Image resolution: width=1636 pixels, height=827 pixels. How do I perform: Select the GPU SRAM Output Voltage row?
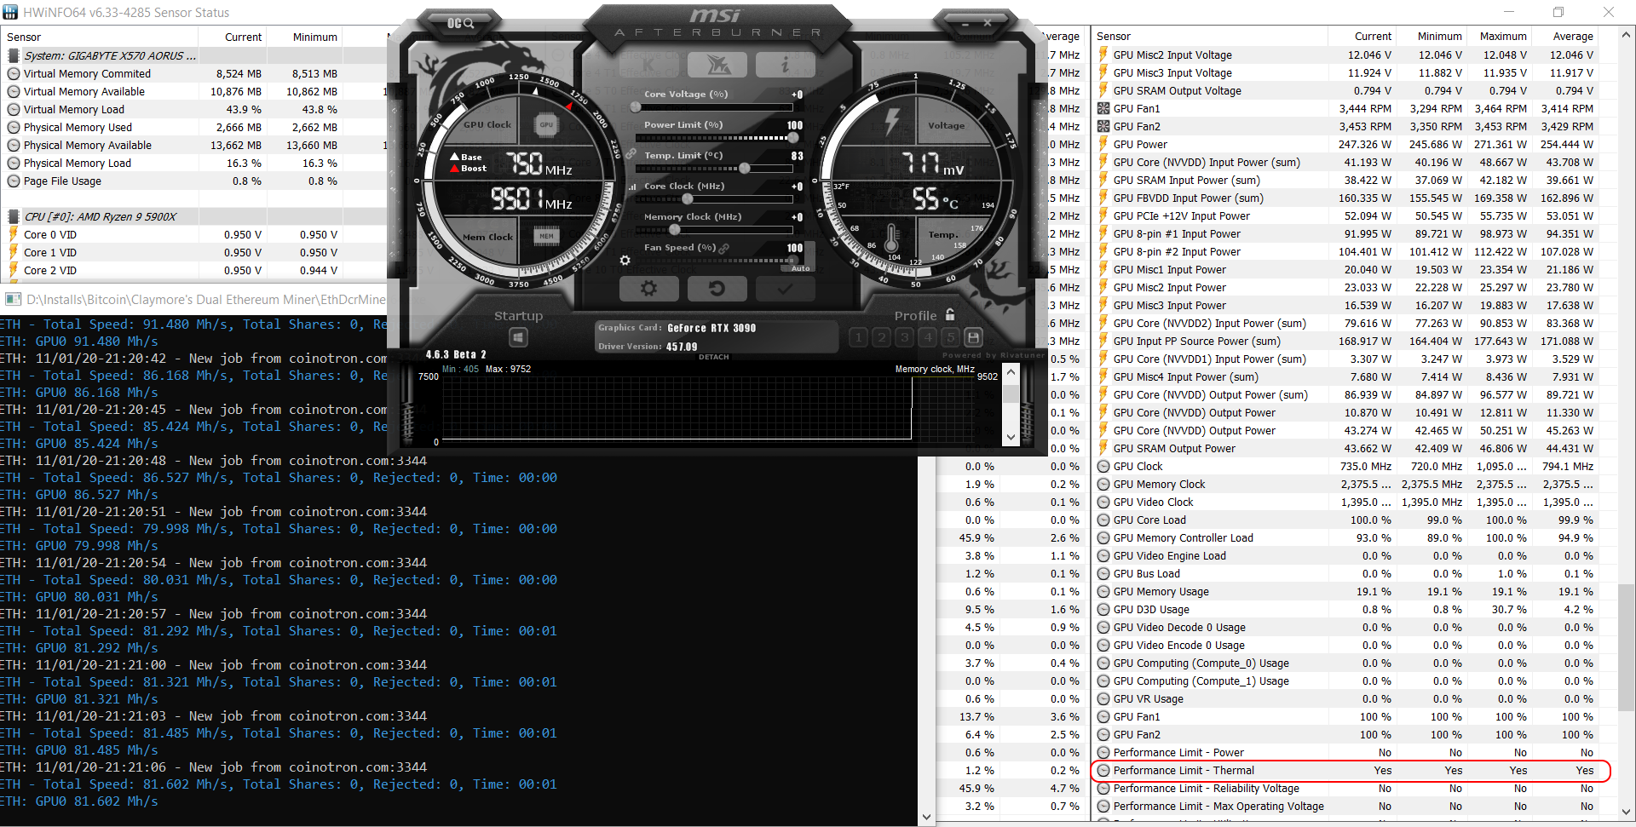[x=1345, y=90]
